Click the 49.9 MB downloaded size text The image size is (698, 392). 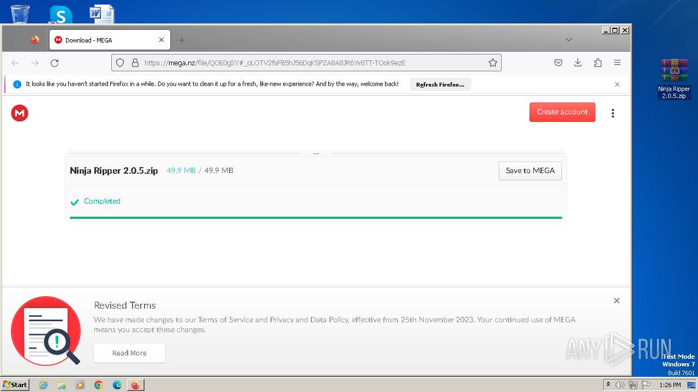181,170
